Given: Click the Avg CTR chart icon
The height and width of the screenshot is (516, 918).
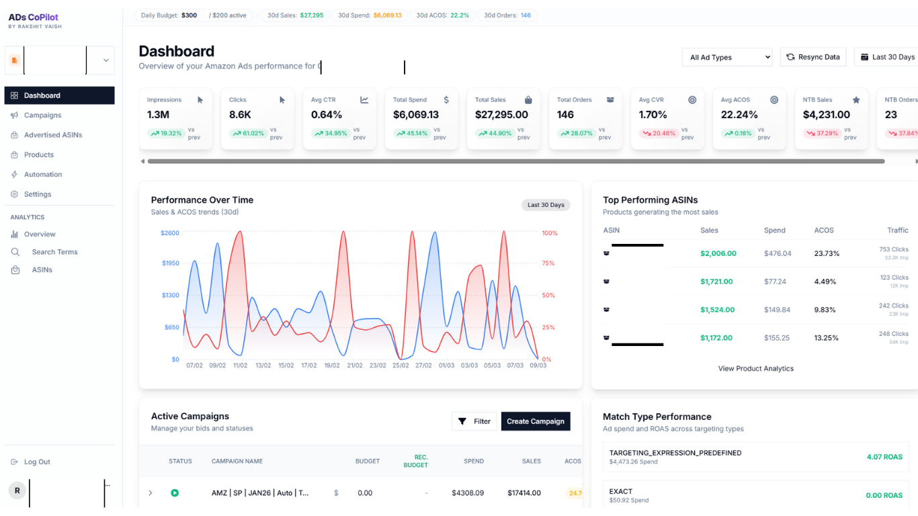Looking at the screenshot, I should (x=364, y=99).
